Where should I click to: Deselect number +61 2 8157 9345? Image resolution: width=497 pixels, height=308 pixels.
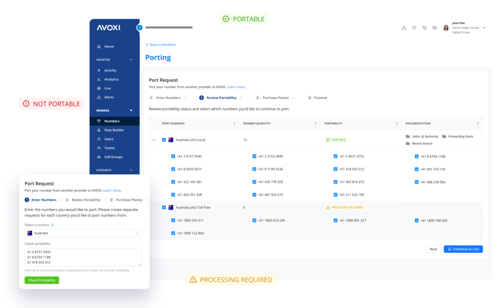(x=173, y=156)
